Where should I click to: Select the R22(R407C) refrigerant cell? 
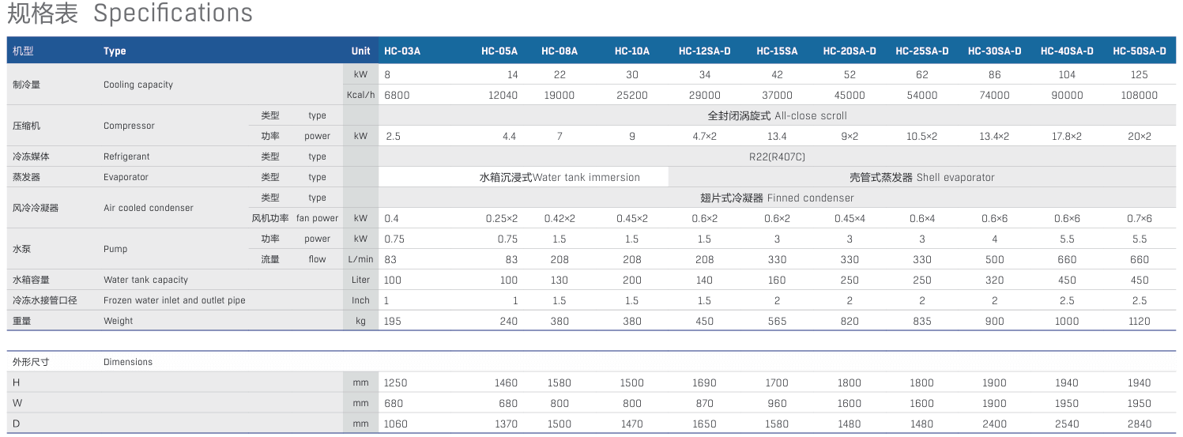pos(777,156)
